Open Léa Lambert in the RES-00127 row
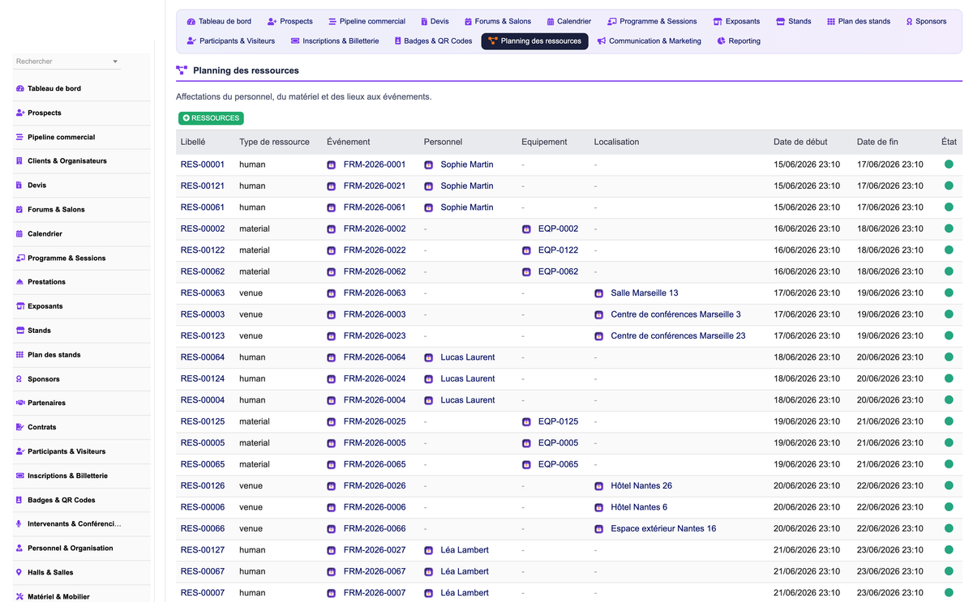This screenshot has width=973, height=602. coord(465,550)
